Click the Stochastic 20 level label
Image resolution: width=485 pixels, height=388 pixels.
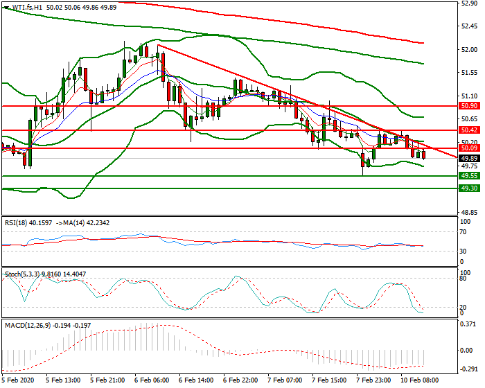(464, 308)
